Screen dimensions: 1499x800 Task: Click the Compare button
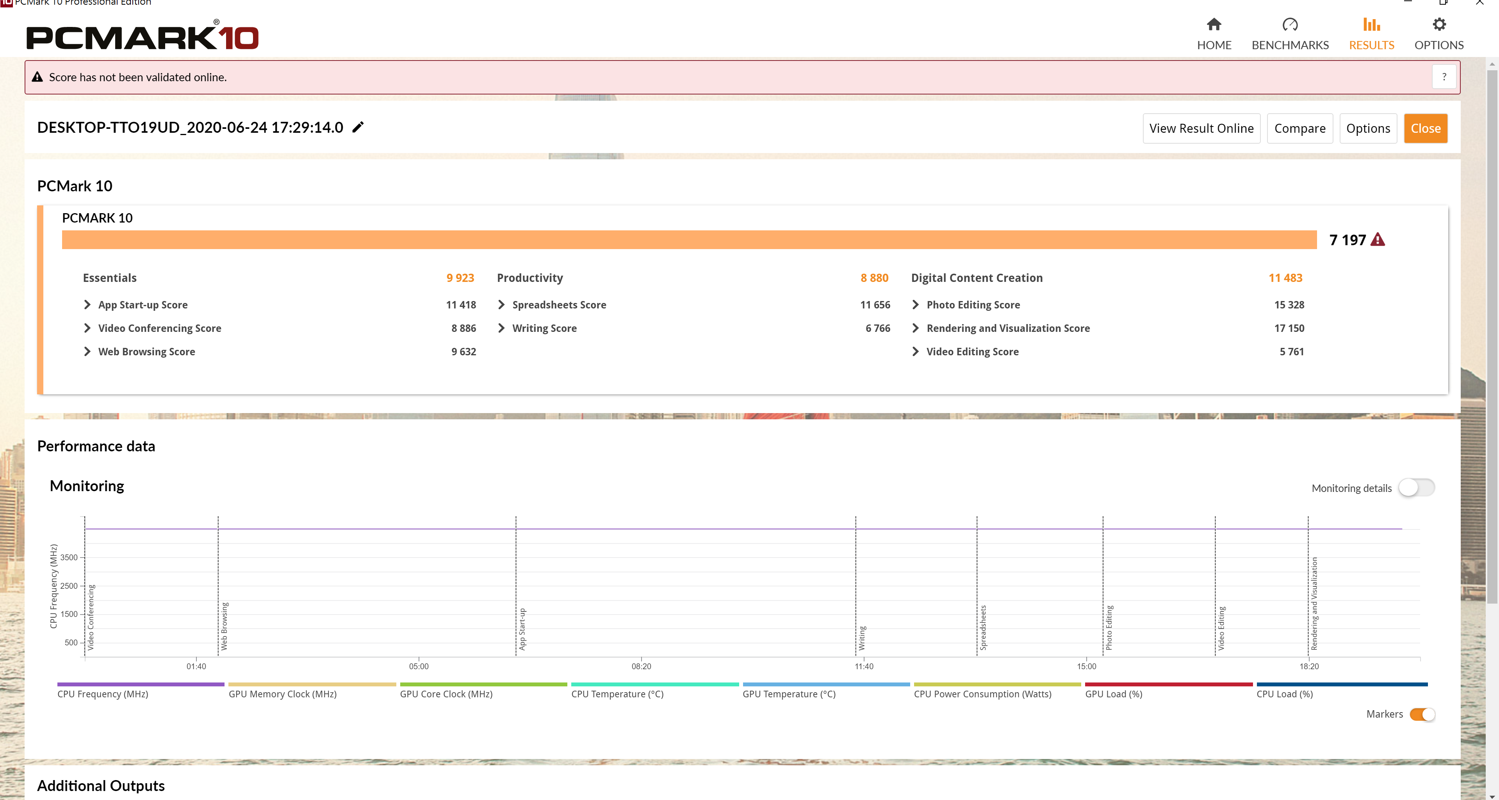tap(1299, 128)
